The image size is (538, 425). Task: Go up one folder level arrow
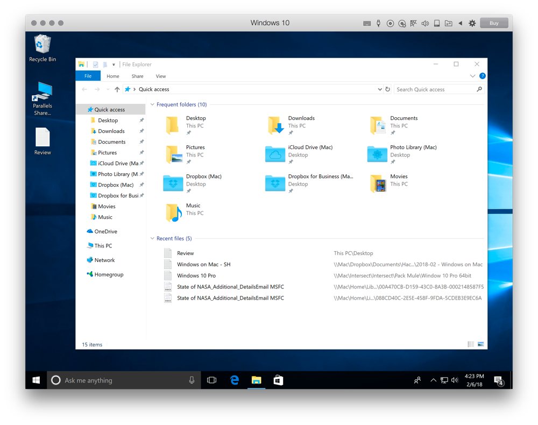click(x=117, y=89)
